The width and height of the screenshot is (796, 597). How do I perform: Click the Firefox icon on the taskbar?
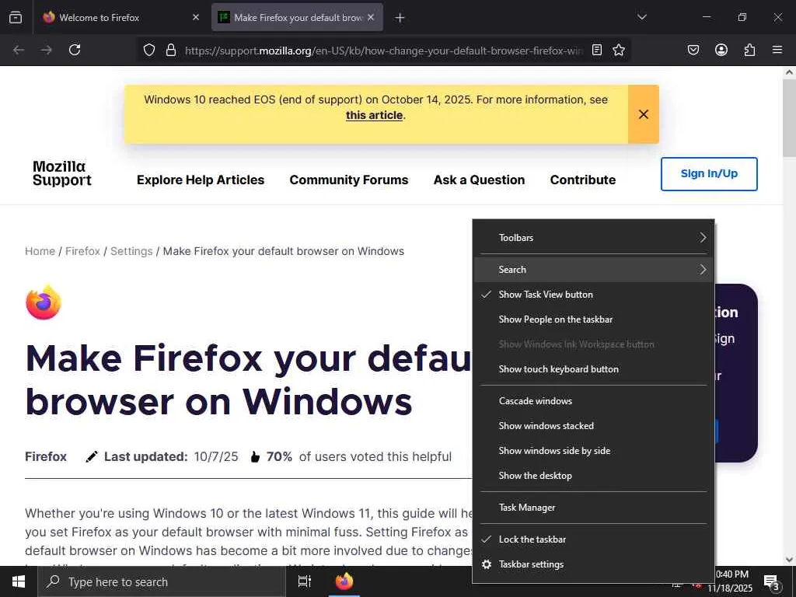pyautogui.click(x=344, y=581)
